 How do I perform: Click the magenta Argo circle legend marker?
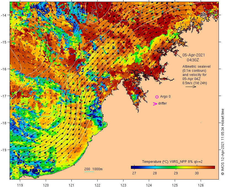(157, 97)
